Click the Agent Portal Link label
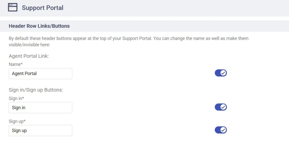Image resolution: width=289 pixels, height=142 pixels. (29, 56)
